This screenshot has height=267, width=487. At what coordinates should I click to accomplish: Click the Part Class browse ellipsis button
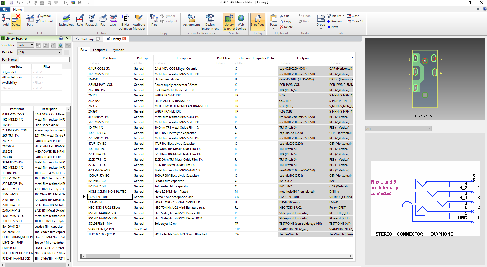coord(67,52)
